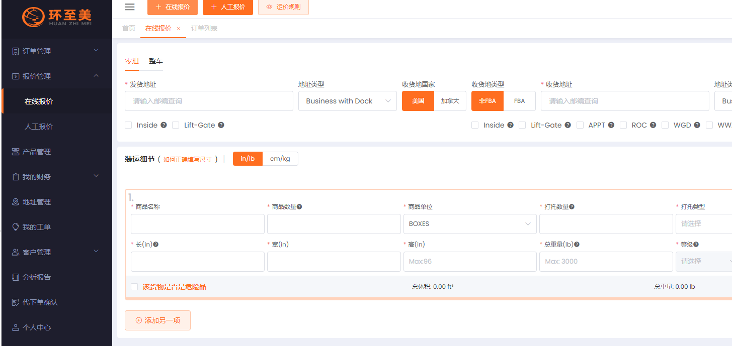Tick the 该货物是否是危险品 checkbox
Image resolution: width=732 pixels, height=346 pixels.
134,287
